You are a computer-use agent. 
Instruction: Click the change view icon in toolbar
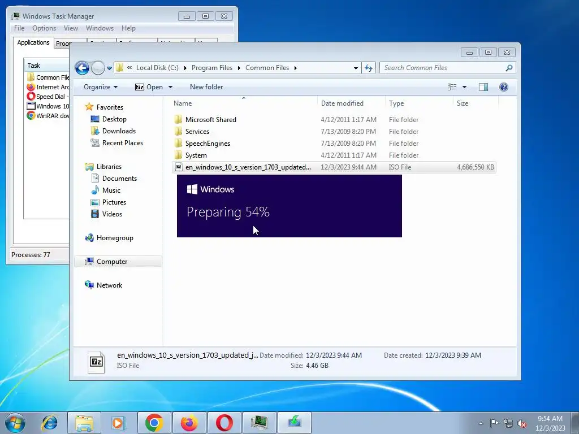452,86
